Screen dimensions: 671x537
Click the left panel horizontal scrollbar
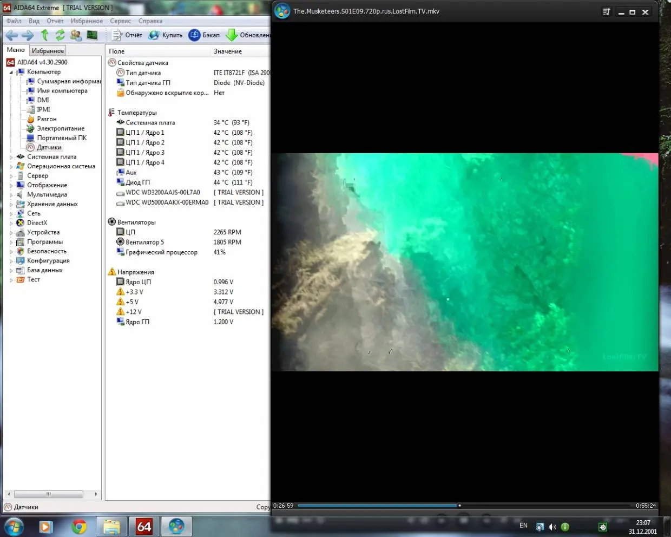click(48, 494)
